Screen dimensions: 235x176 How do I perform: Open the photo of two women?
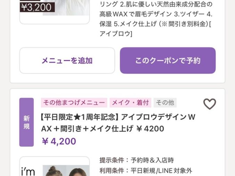click(66, 170)
